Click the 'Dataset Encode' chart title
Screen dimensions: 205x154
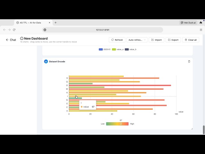[57, 61]
